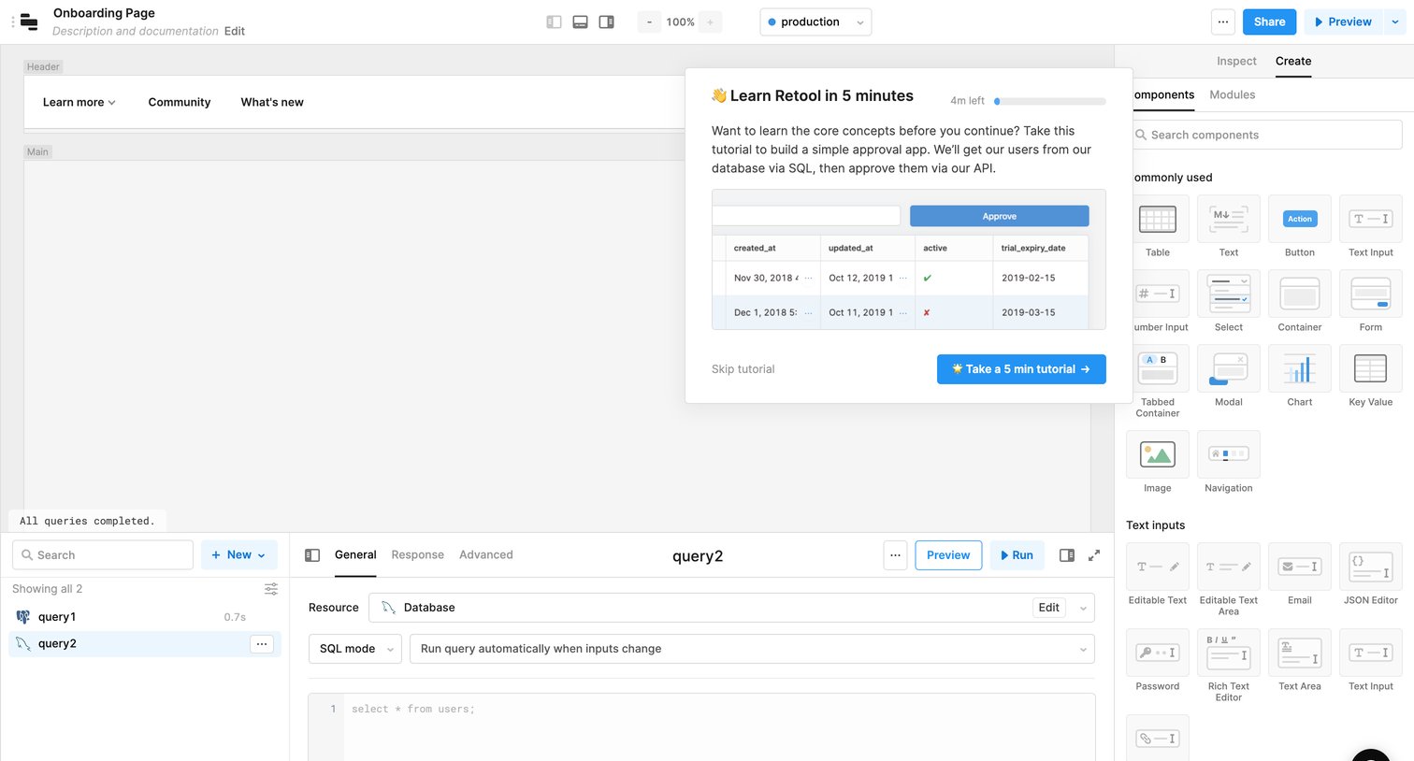Viewport: 1414px width, 761px height.
Task: Select query1 in the query list
Action: [145, 617]
